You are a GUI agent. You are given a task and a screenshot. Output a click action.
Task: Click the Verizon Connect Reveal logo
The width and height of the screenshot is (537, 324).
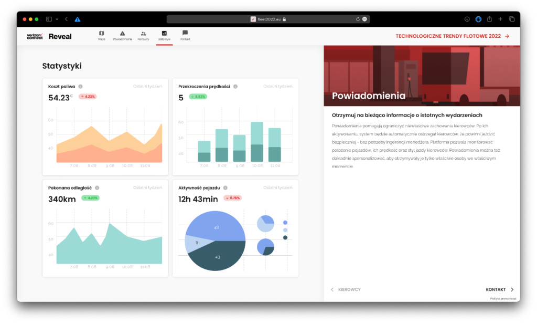(49, 36)
